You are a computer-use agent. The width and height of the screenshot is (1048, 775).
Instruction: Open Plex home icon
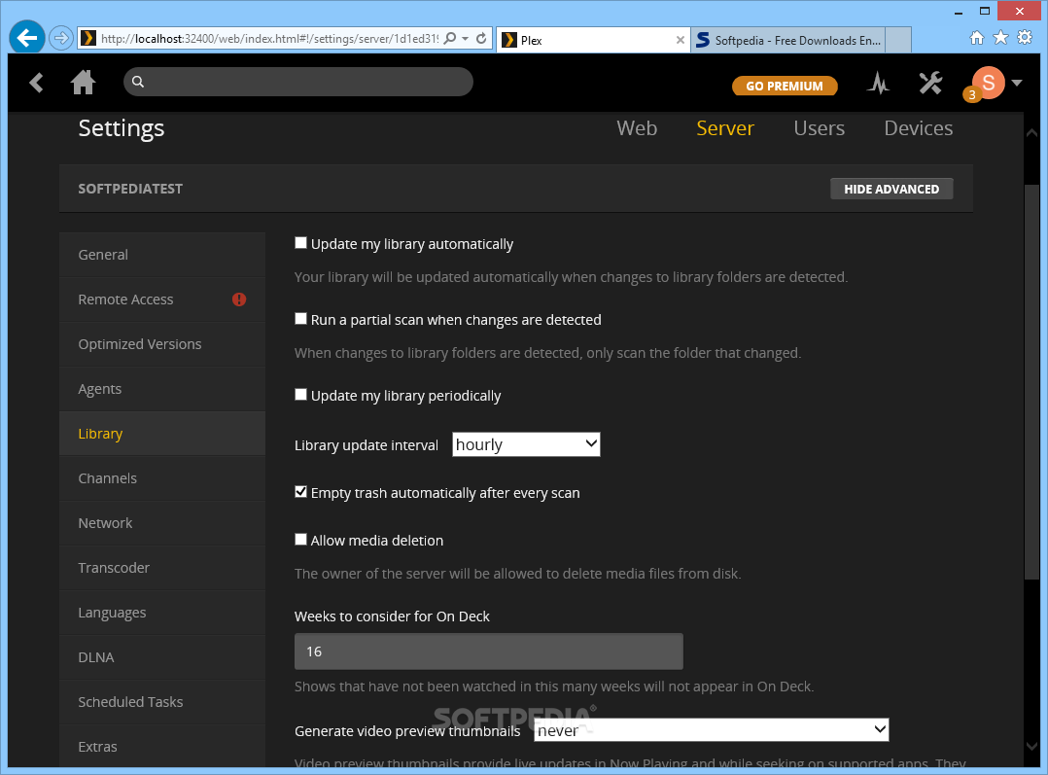click(x=83, y=83)
